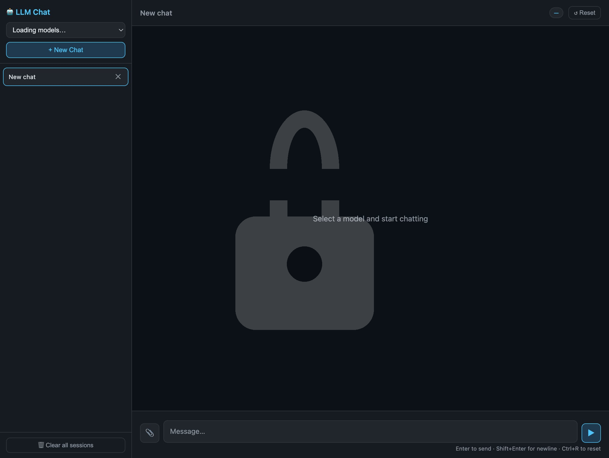Click the Select a model placeholder text

click(x=370, y=219)
